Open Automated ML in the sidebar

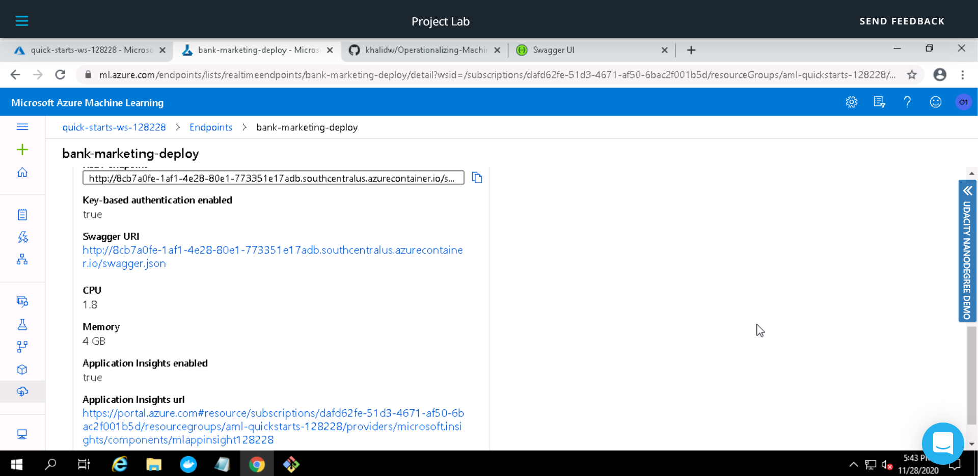tap(22, 237)
